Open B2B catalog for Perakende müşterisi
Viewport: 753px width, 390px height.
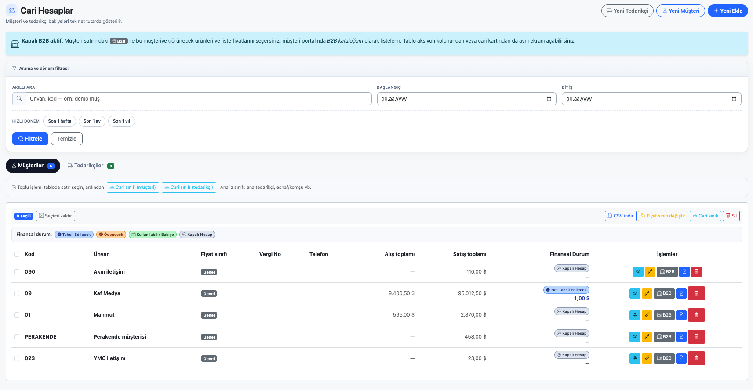664,337
